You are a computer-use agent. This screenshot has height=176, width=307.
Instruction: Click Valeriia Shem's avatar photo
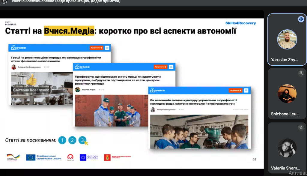pyautogui.click(x=287, y=148)
